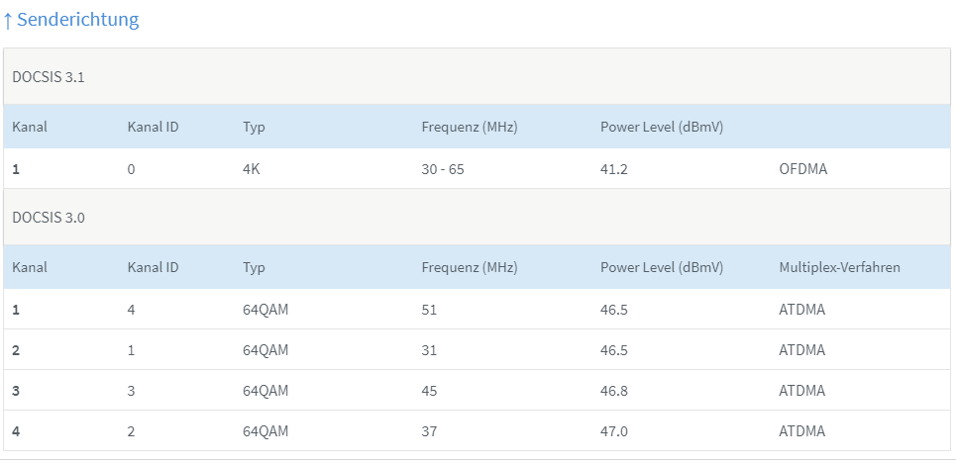Click the Power Level (dBmV) header in the DOCSIS 3.0 table
Viewport: 956px width, 464px height.
pos(661,267)
